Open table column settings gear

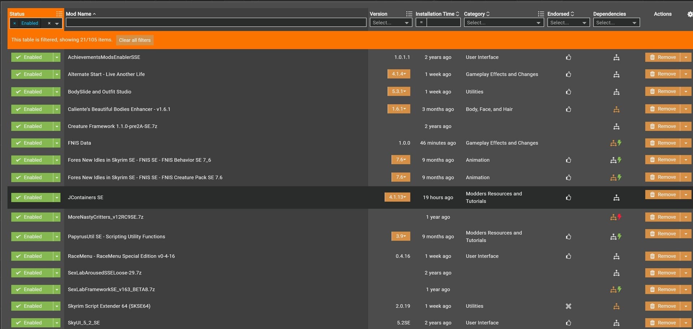coord(690,14)
